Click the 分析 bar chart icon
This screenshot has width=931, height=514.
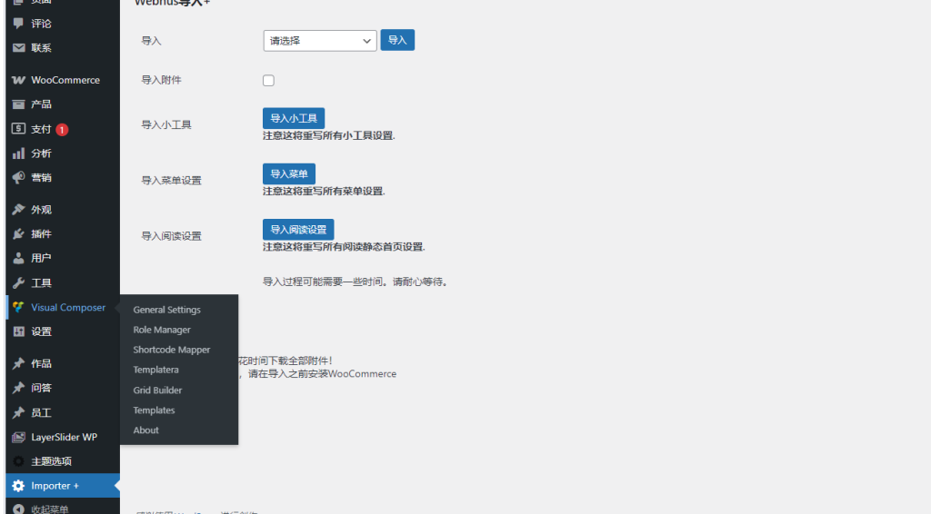(x=18, y=153)
